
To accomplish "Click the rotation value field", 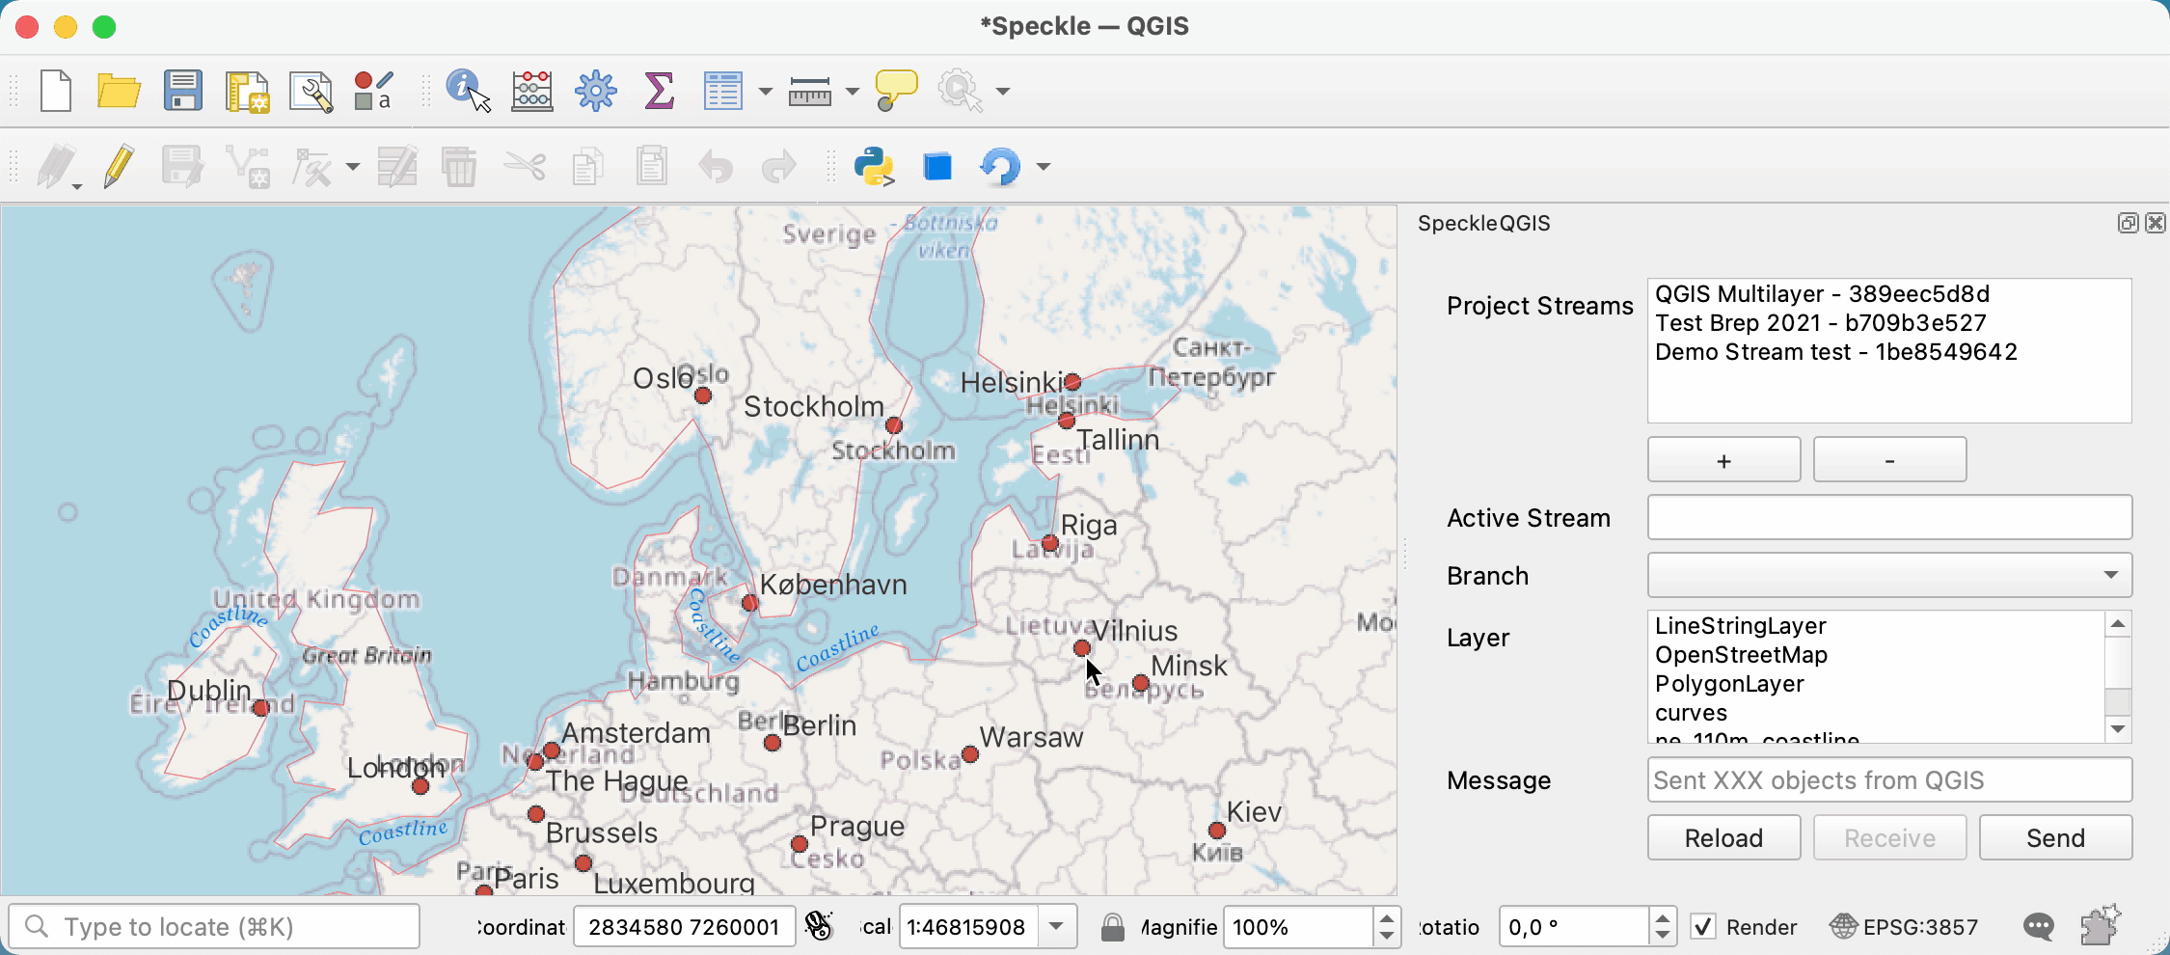I will [1575, 927].
